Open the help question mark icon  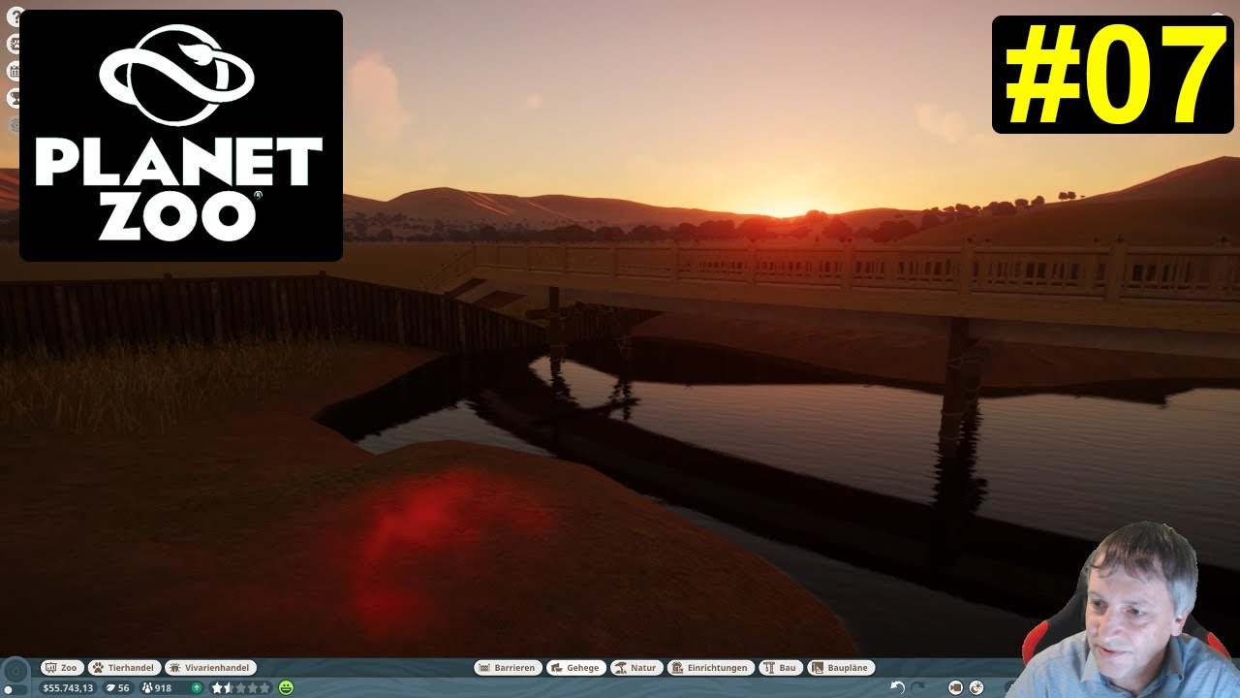(14, 16)
